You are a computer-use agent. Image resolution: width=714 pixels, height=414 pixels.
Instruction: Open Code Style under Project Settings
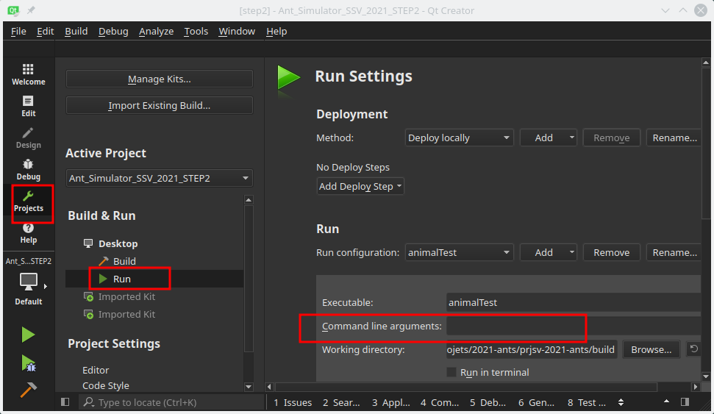[x=106, y=385]
